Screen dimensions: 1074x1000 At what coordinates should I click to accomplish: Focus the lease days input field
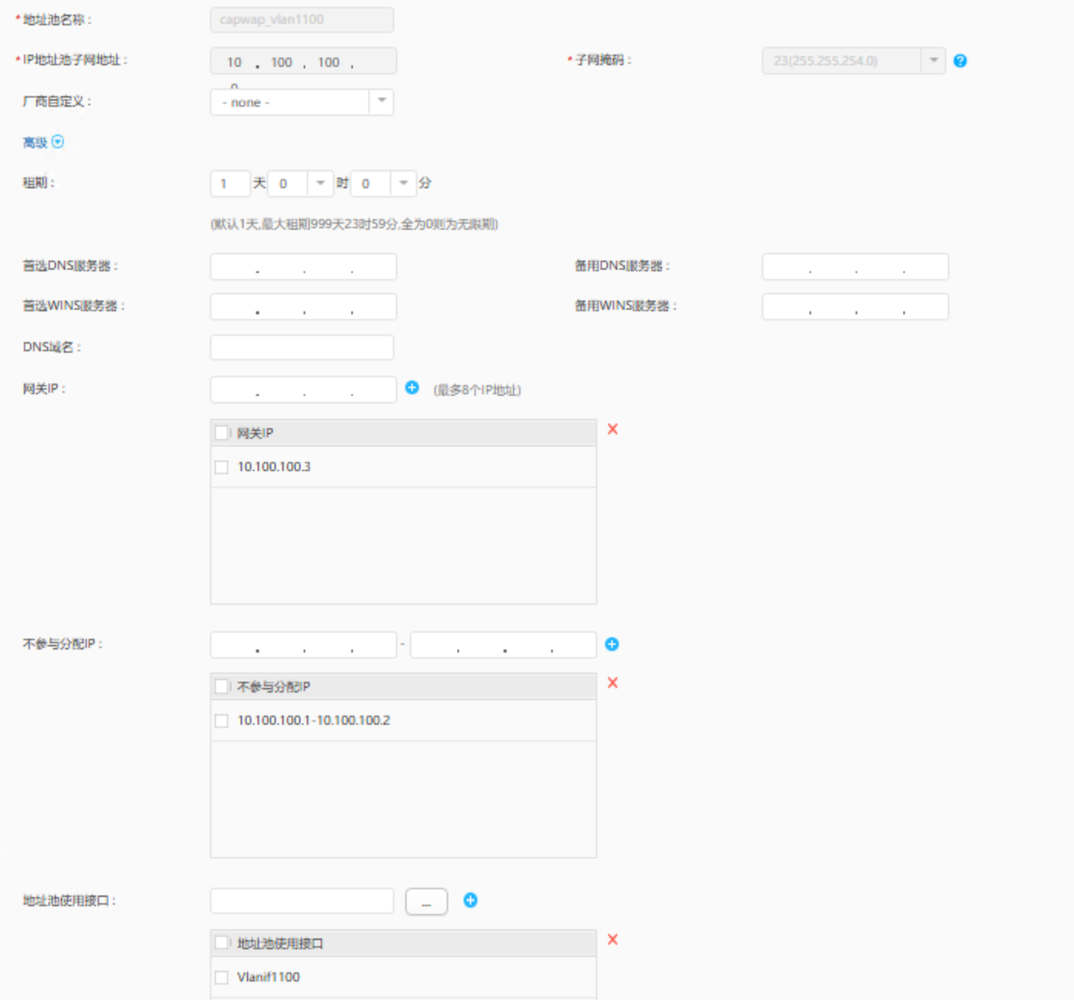pos(230,184)
